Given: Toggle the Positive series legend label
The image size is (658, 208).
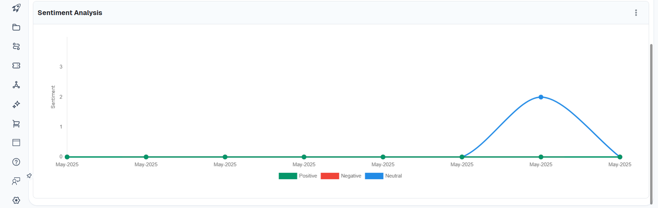Looking at the screenshot, I should (x=308, y=176).
